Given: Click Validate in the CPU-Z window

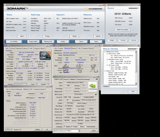Looking at the screenshot, I should pyautogui.click(x=37, y=130).
